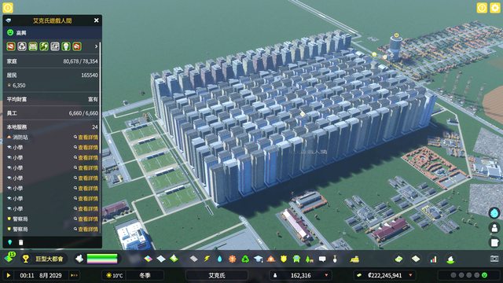Open the education graduation cap menu
Image resolution: width=503 pixels, height=283 pixels.
point(259,259)
